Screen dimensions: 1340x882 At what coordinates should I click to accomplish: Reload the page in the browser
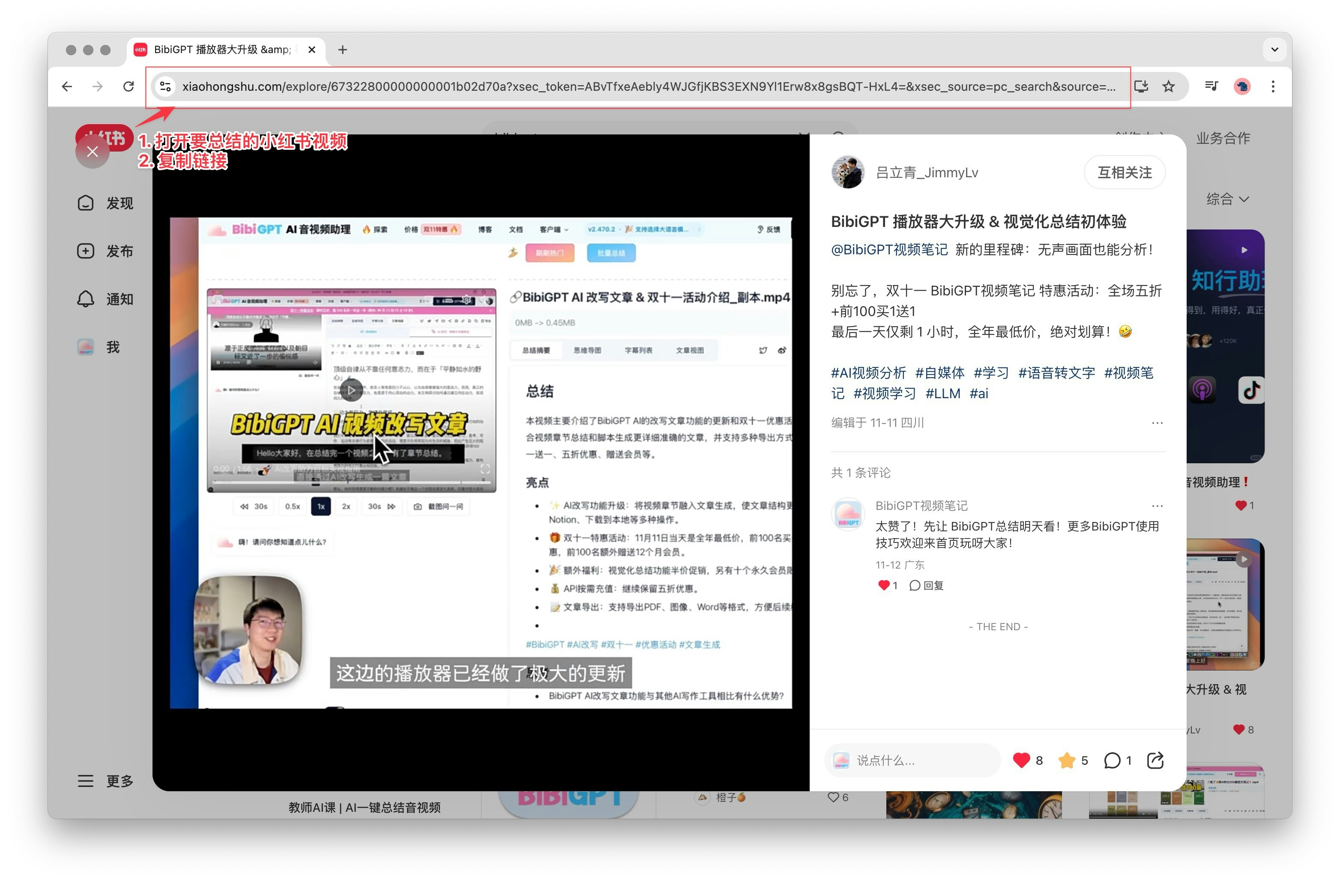129,86
